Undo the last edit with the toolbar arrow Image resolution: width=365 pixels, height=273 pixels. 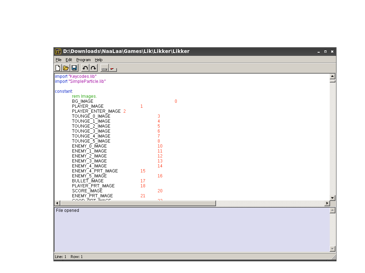click(85, 68)
